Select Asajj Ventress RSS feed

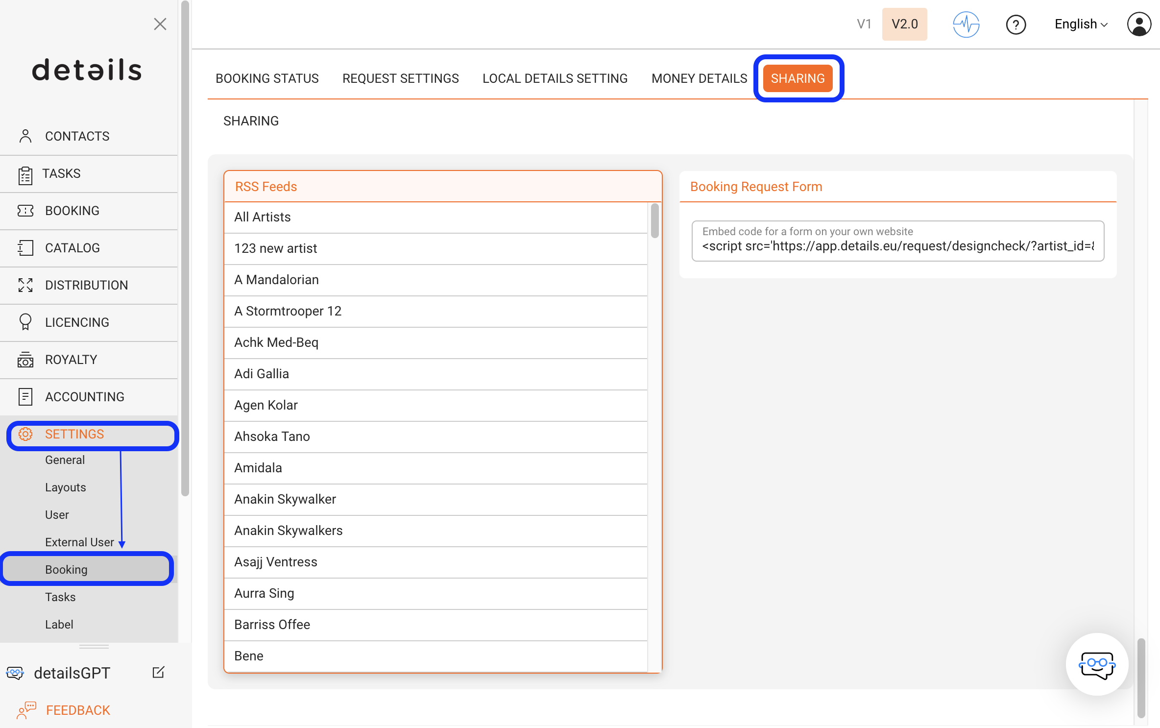click(x=435, y=562)
